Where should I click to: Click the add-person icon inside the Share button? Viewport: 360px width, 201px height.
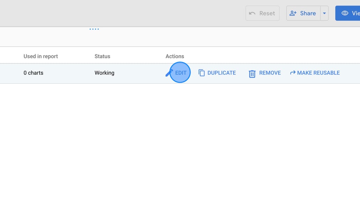(293, 13)
